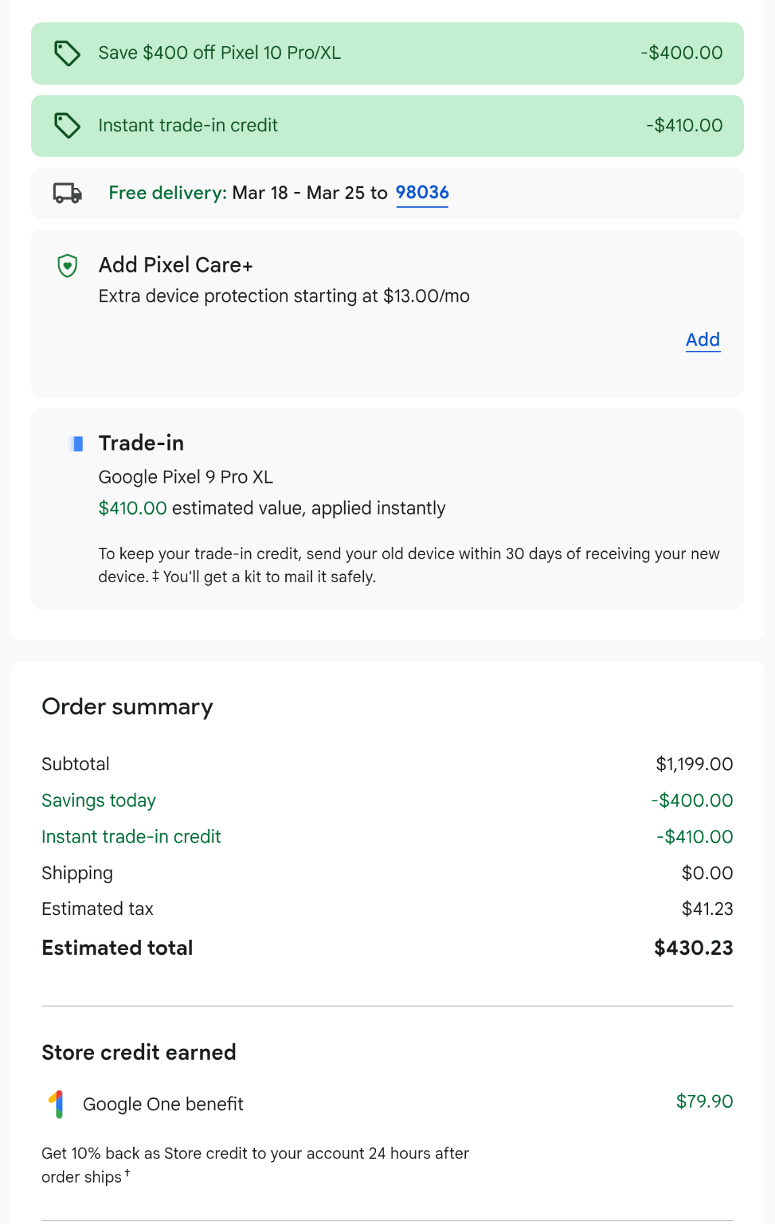This screenshot has width=775, height=1224.
Task: Click the Store credit earned heading
Action: 139,1052
